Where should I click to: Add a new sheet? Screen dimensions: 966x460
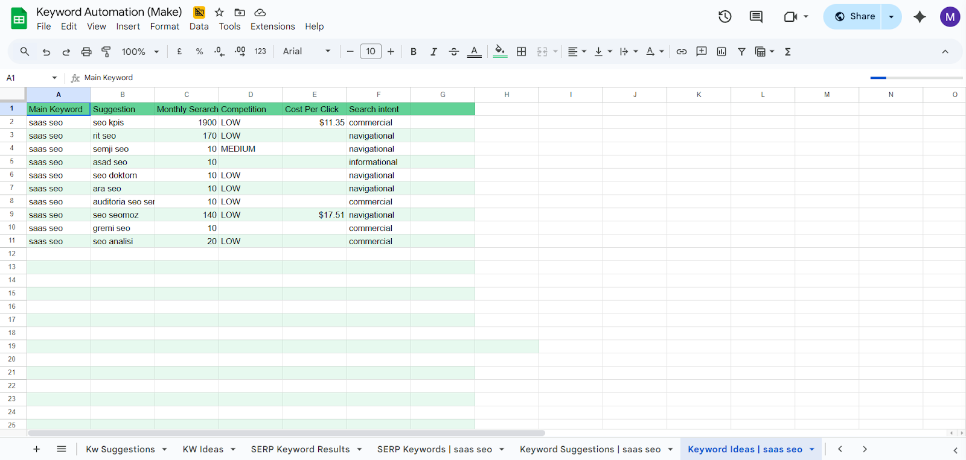pos(36,449)
